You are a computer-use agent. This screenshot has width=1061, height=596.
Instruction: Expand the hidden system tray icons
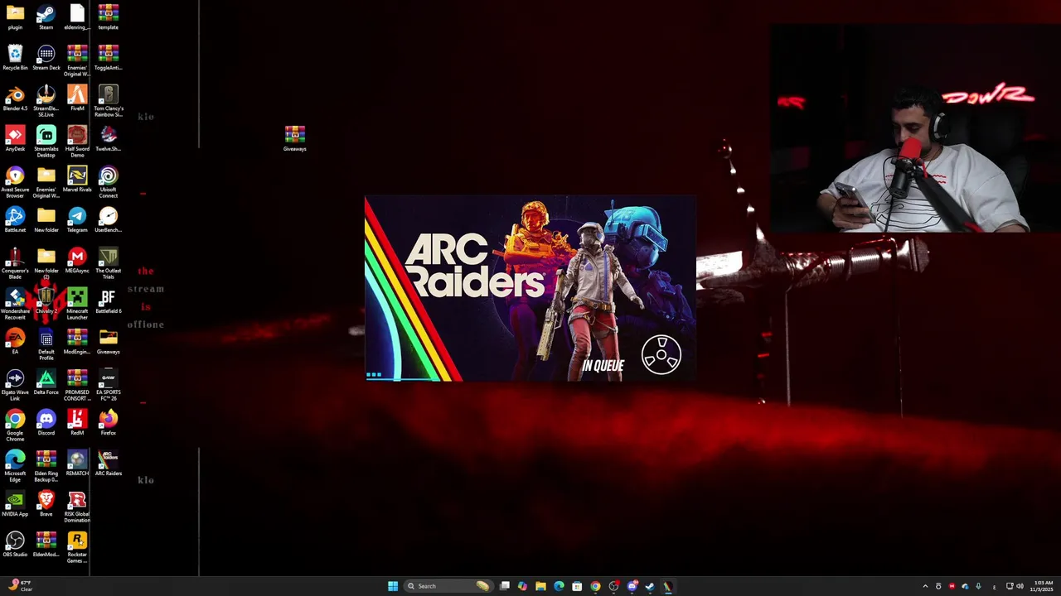925,586
